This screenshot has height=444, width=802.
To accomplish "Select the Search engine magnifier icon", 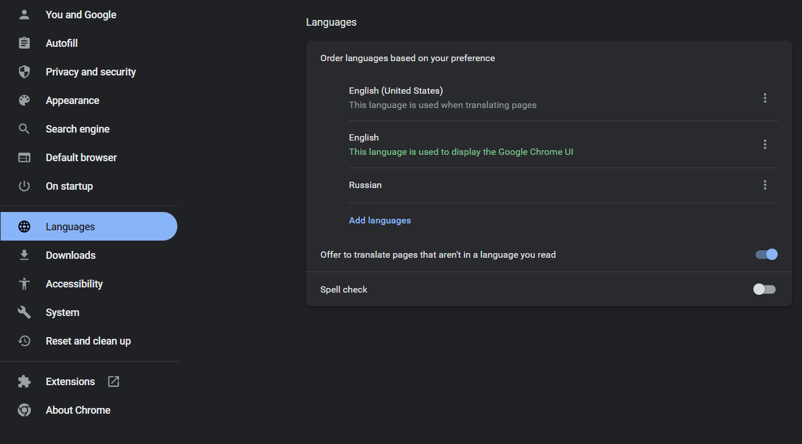I will pos(24,129).
